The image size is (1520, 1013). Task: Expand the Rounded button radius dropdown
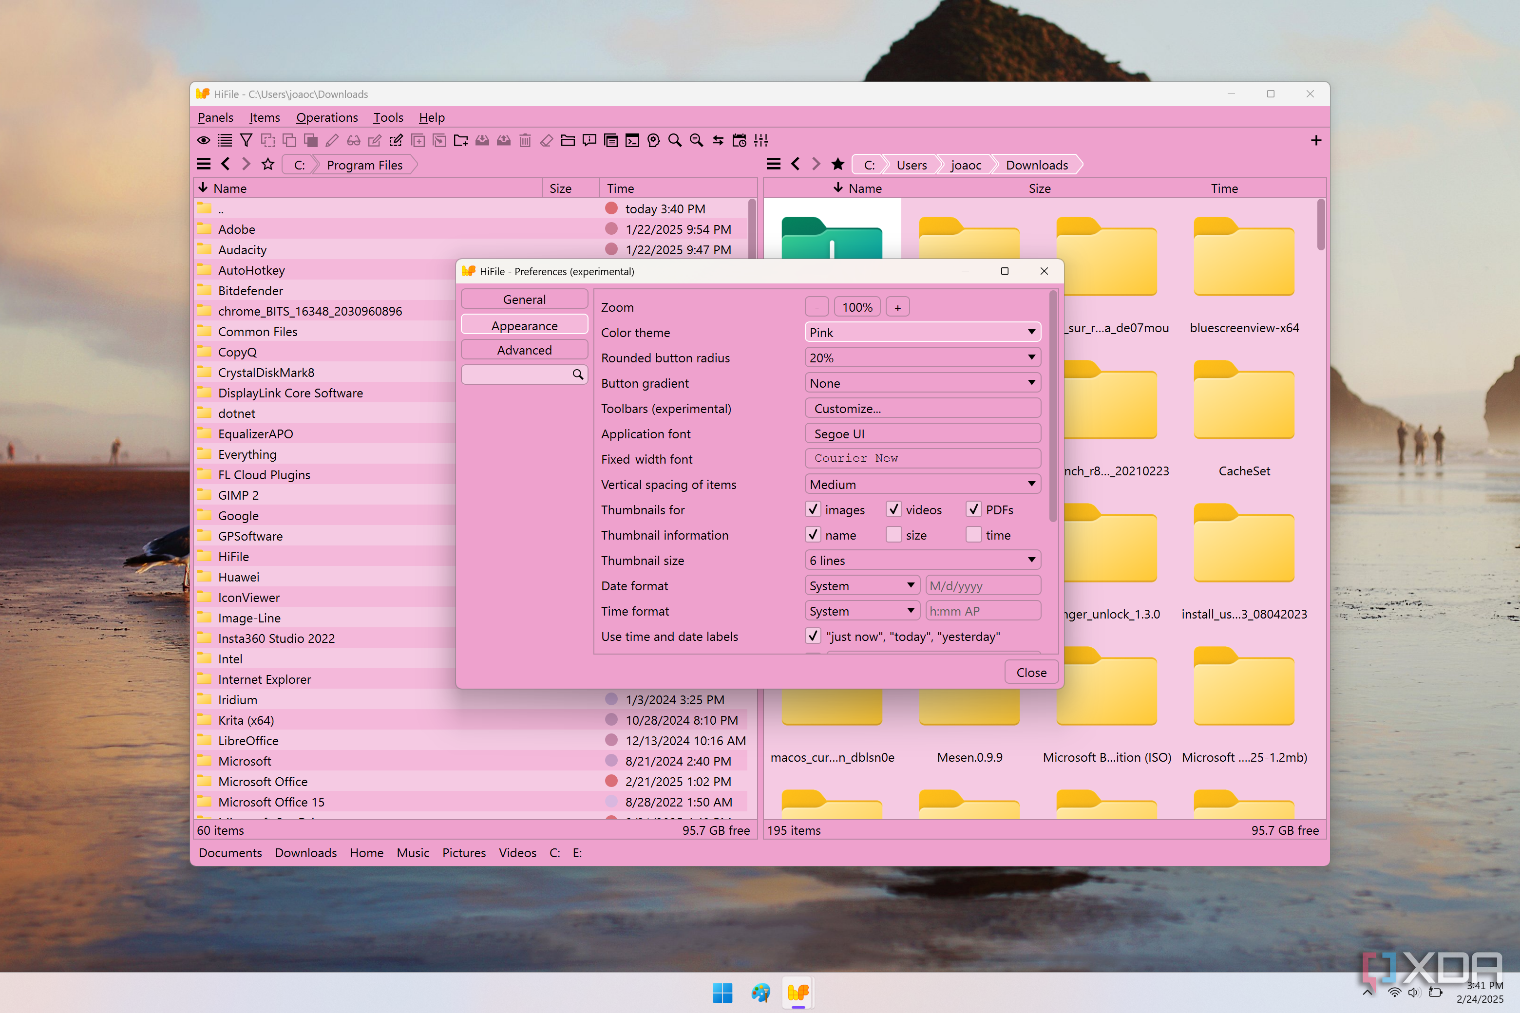click(922, 357)
